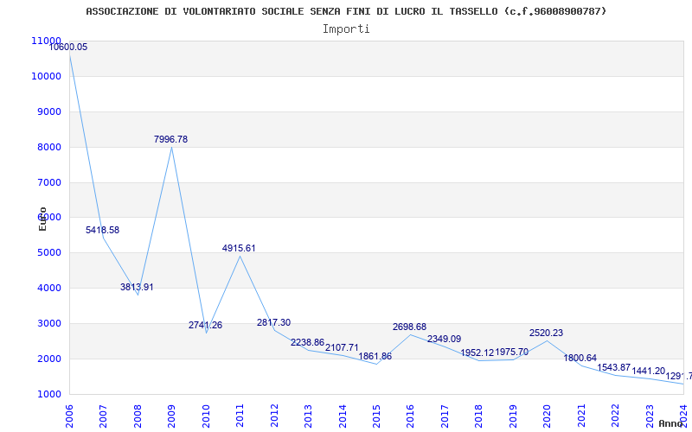692x432 pixels.
Task: Click the 1952.12 value label
Action: [477, 353]
